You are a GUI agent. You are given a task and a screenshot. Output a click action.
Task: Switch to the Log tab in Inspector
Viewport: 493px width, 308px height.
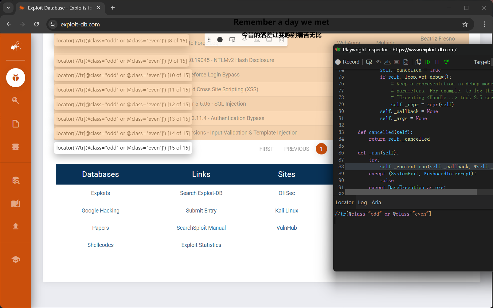(x=362, y=202)
